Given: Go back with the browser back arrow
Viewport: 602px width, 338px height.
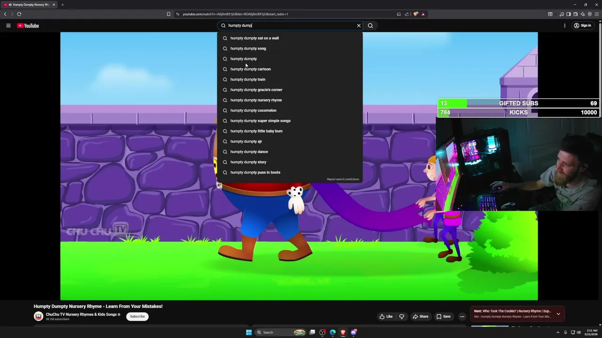Looking at the screenshot, I should point(5,14).
